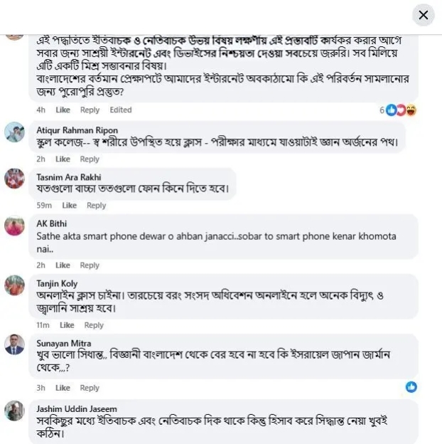The image size is (442, 444).
Task: Open Tanjin Koly's profile name link
Action: point(58,284)
